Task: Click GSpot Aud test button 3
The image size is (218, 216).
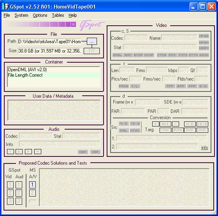Action: click(x=19, y=201)
